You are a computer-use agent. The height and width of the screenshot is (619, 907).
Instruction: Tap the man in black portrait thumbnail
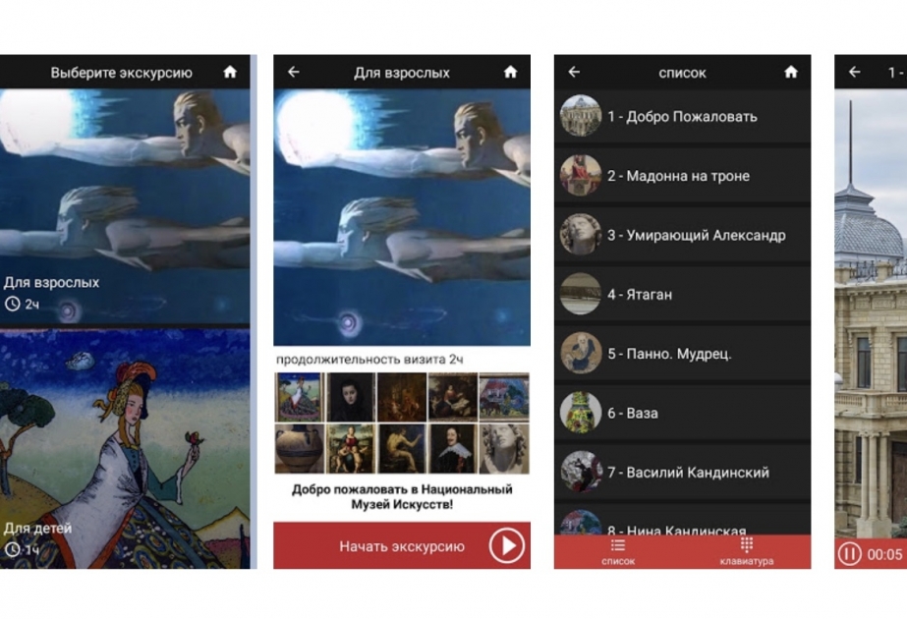point(452,449)
